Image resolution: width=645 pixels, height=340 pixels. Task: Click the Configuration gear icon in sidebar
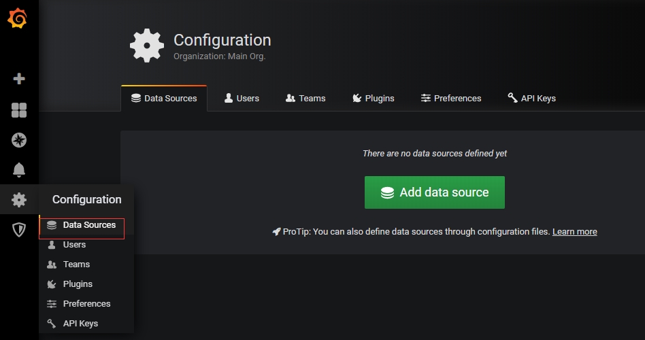pyautogui.click(x=19, y=200)
